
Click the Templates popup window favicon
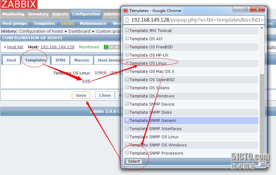point(126,11)
